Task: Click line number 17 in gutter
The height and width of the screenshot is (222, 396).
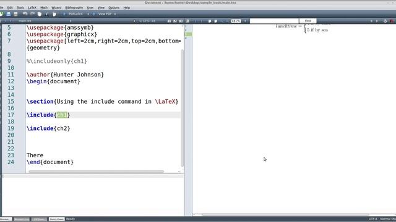Action: point(11,115)
